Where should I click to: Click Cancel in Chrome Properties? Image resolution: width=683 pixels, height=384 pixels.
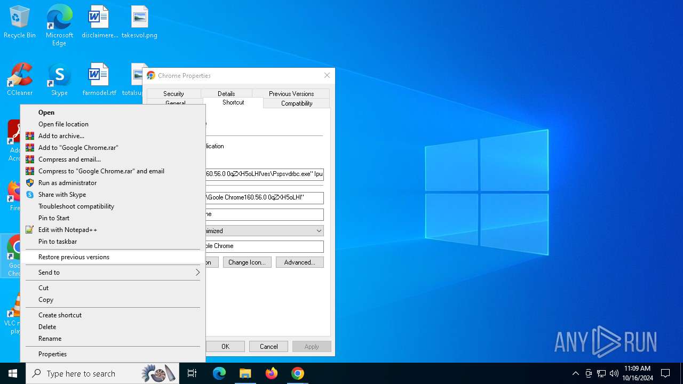(x=268, y=347)
